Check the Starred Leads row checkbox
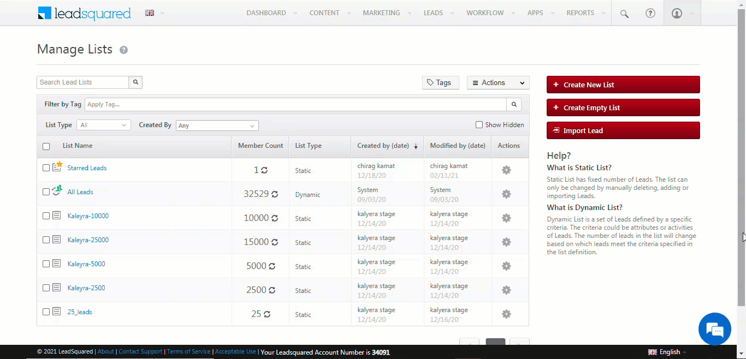The width and height of the screenshot is (746, 359). [46, 168]
